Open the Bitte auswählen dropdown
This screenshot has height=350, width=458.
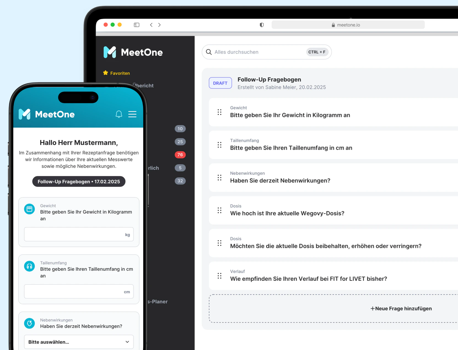[79, 342]
